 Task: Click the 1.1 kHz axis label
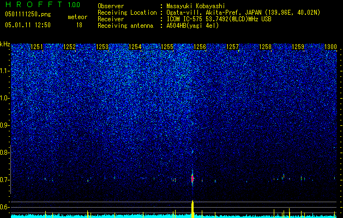click(5, 71)
